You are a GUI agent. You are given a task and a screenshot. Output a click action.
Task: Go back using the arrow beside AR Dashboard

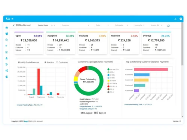pos(14,25)
